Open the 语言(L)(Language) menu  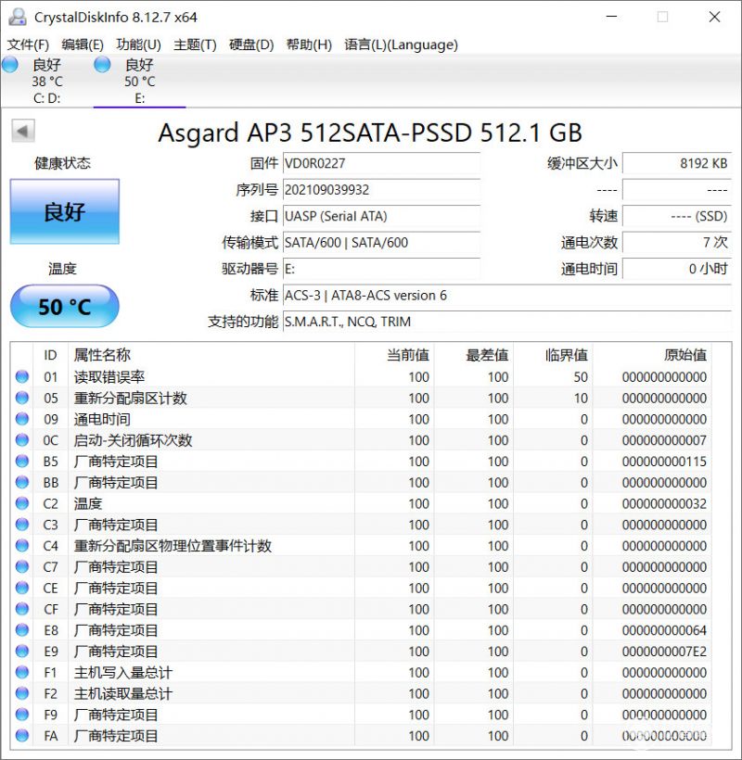tap(401, 44)
